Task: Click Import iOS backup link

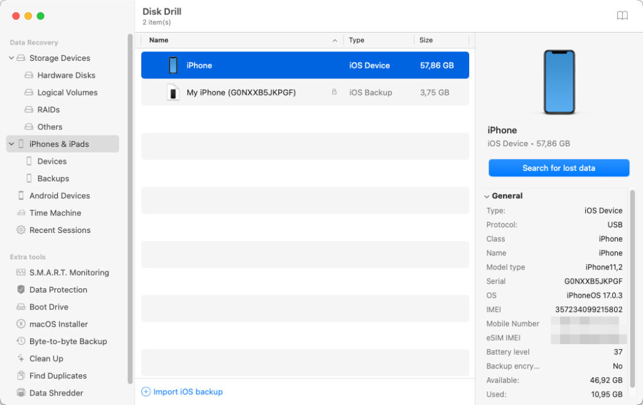Action: tap(188, 391)
